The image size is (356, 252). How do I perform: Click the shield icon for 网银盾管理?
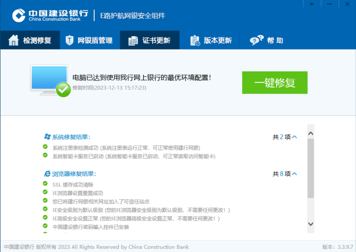pos(70,40)
